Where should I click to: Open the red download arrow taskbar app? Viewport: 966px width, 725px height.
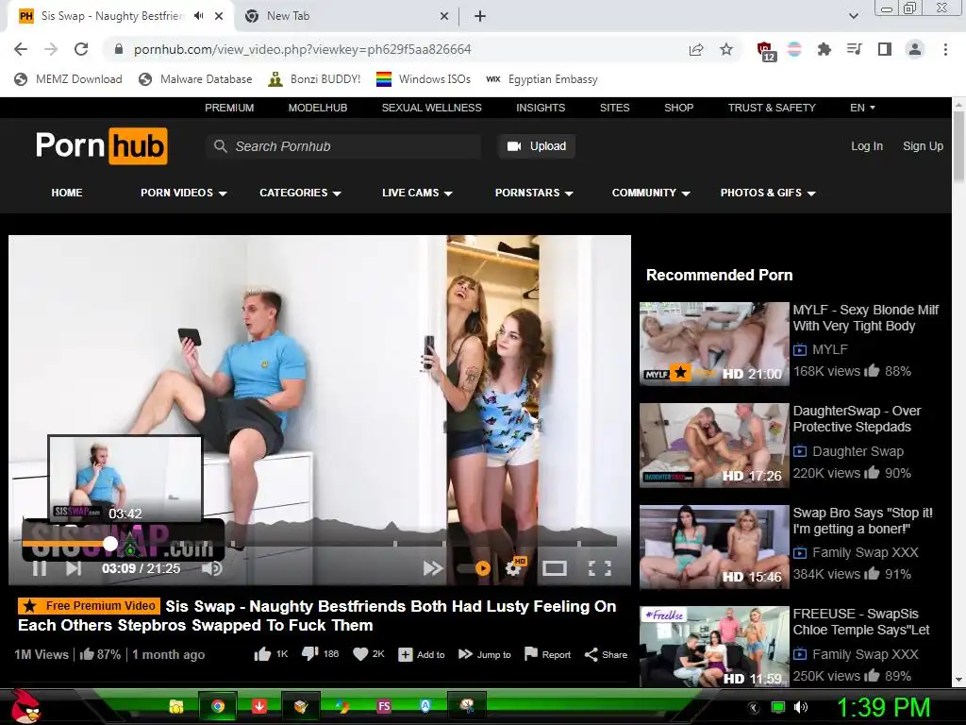(x=259, y=706)
